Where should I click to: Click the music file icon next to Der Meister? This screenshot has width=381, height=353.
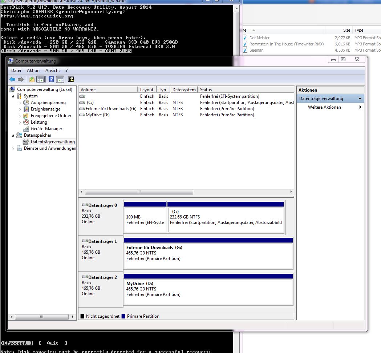tap(245, 38)
